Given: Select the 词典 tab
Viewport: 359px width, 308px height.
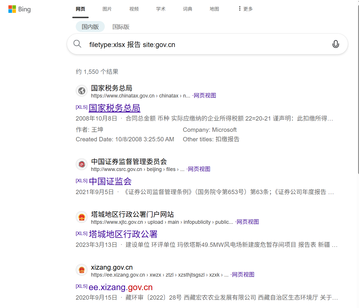Looking at the screenshot, I should pyautogui.click(x=187, y=9).
